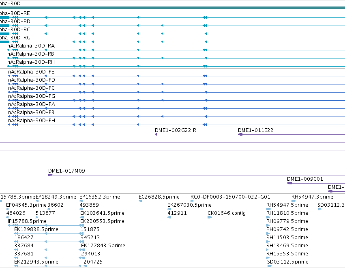
Task: Select transcript label nAcRalpha-30D-RB
Action: click(x=30, y=54)
